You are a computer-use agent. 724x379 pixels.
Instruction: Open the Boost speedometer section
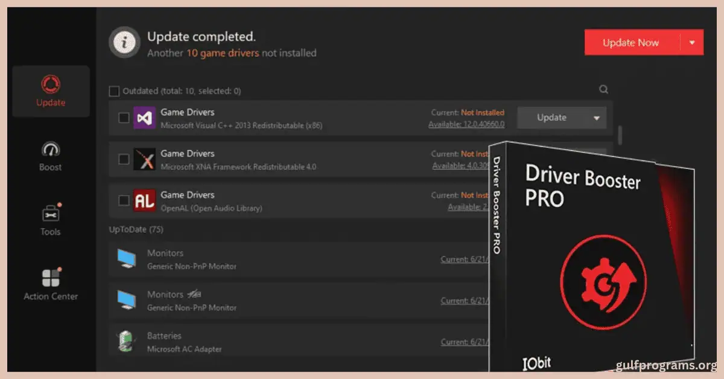pos(51,157)
